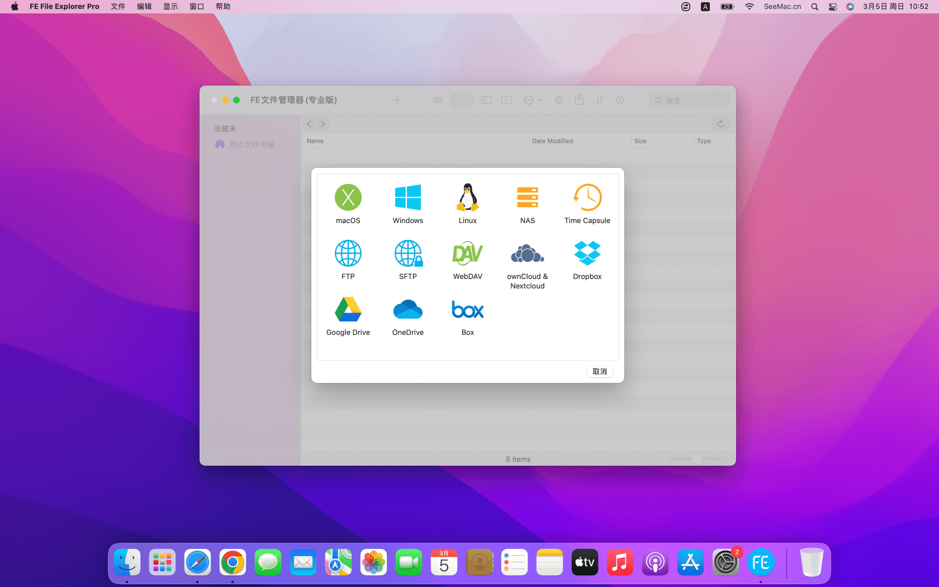This screenshot has height=587, width=939.
Task: Add a Dropbox connection
Action: (587, 254)
